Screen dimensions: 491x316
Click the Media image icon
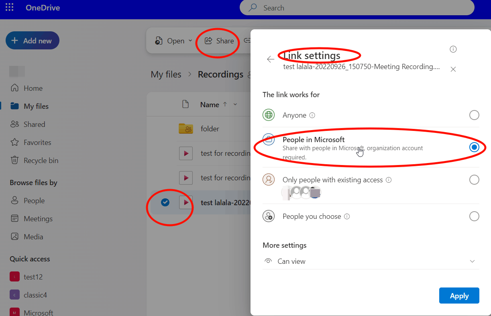15,236
